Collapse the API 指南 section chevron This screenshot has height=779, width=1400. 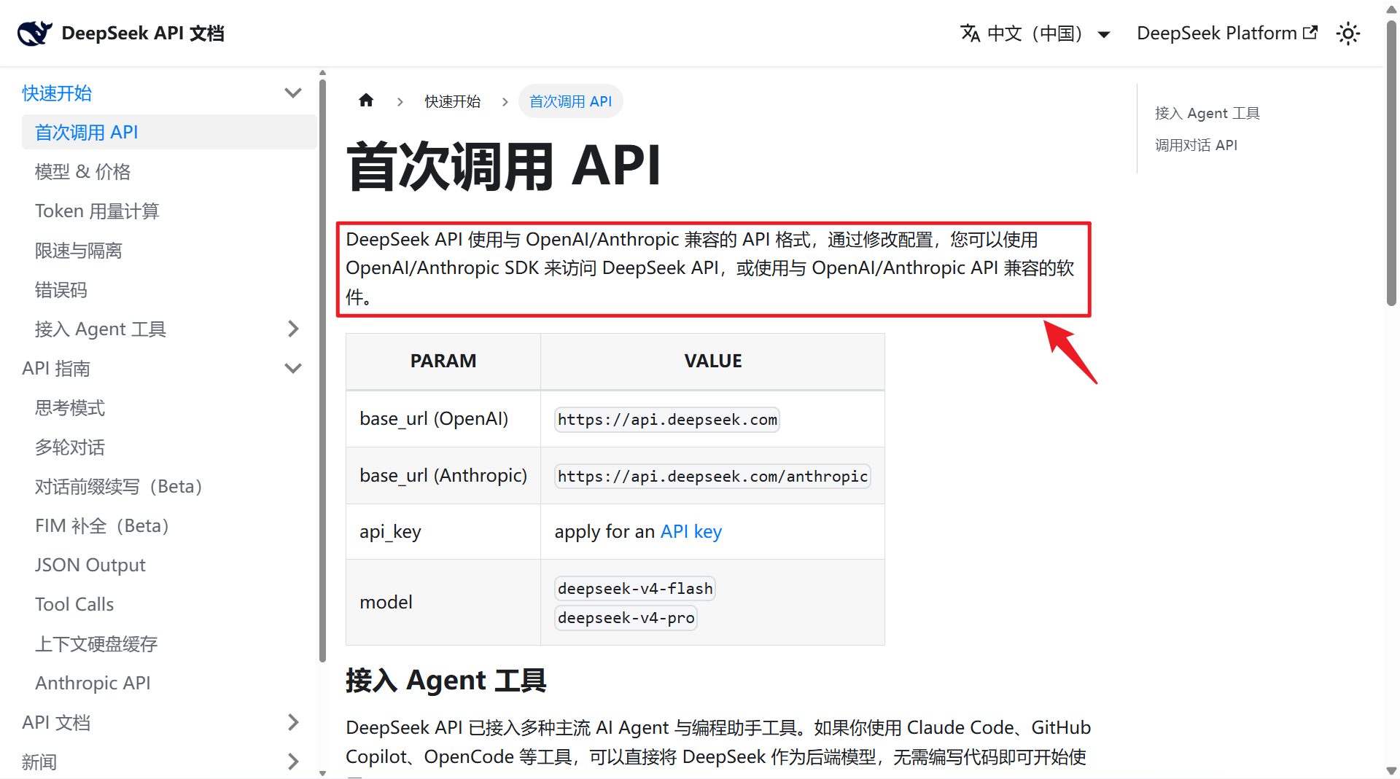coord(293,369)
